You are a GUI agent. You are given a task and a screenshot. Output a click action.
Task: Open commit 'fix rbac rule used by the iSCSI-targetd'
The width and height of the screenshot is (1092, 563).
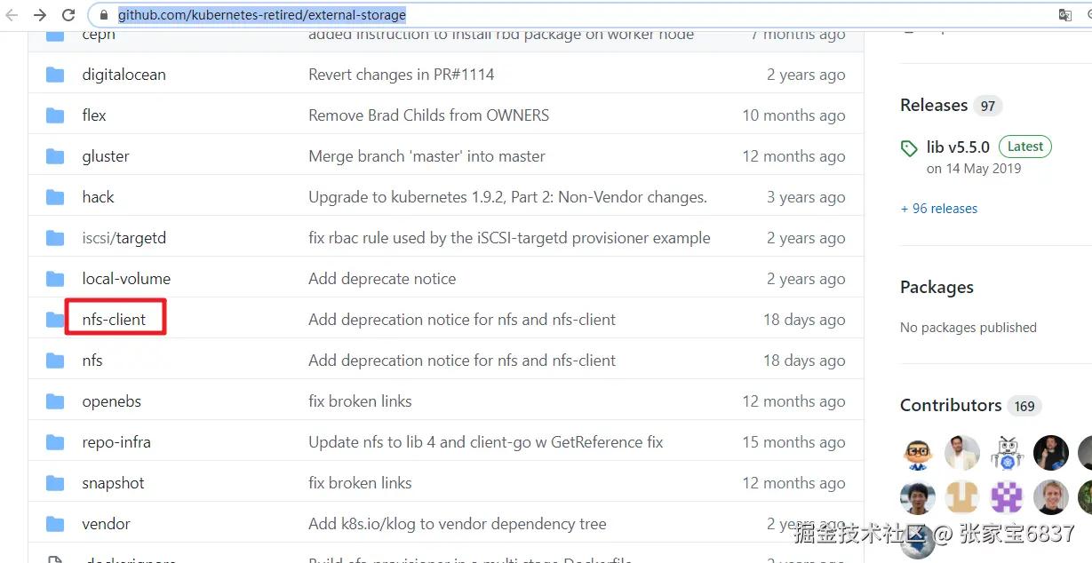(509, 238)
